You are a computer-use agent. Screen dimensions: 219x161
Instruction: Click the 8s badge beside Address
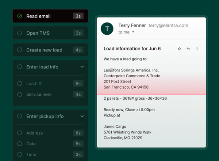[78, 133]
